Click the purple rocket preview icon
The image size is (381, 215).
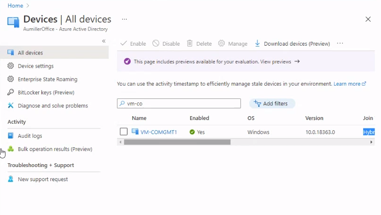coord(127,62)
